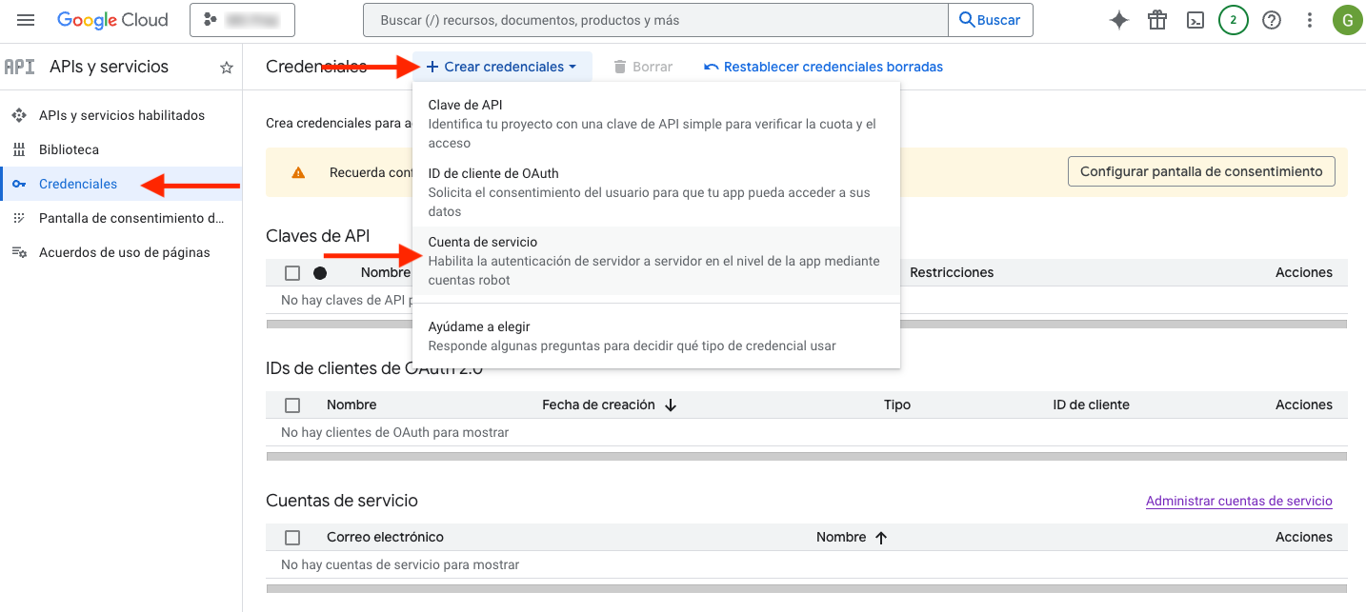The width and height of the screenshot is (1366, 612).
Task: Open the three-dot settings menu
Action: [1310, 20]
